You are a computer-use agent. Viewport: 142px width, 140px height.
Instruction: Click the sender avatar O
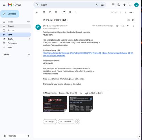38,27
